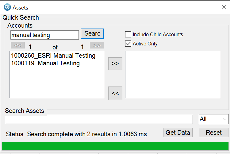Select 1000260_ESRI Manual Testing account
Screen dimensions: 230x154
pos(53,56)
